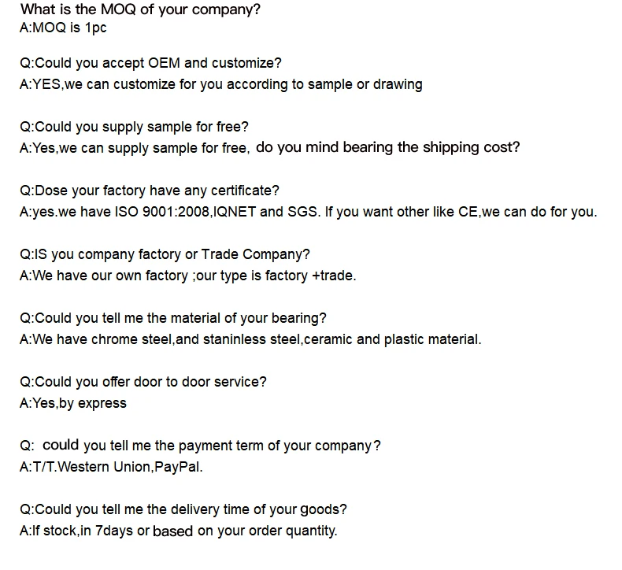
Task: Click the word "PayPal"
Action: [178, 467]
